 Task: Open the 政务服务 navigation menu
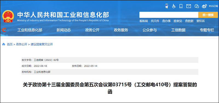pyautogui.click(x=121, y=30)
